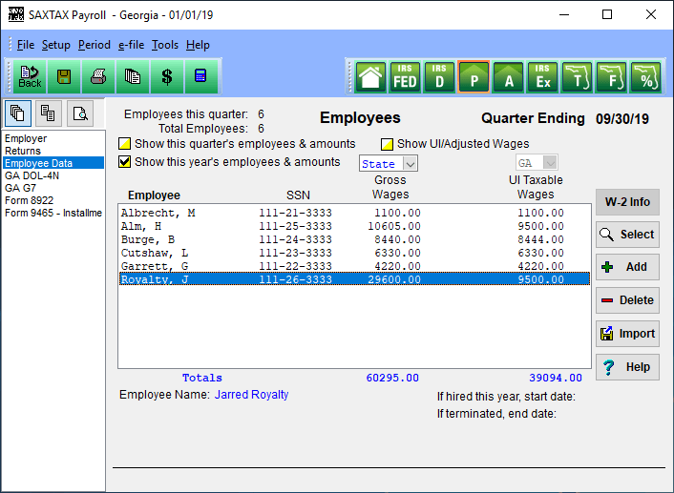Click the dollar sign toolbar icon
The height and width of the screenshot is (493, 674).
tap(167, 77)
